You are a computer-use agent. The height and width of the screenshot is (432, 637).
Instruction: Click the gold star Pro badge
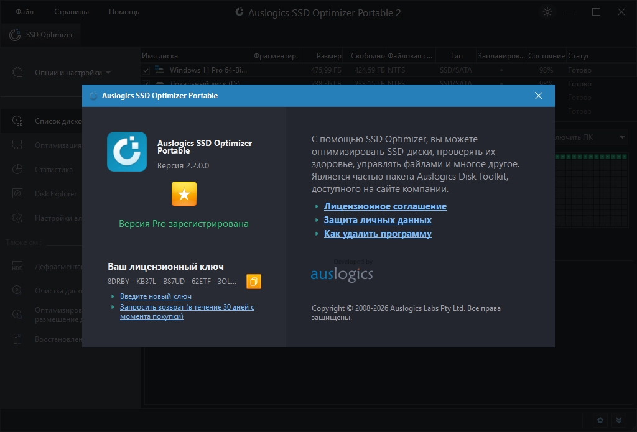[x=184, y=194]
